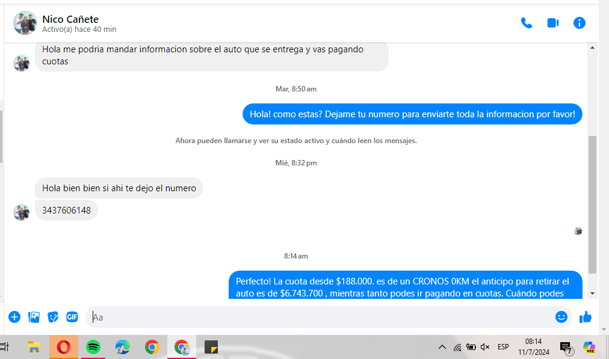This screenshot has width=609, height=359.
Task: Open Opera browser from the taskbar
Action: (x=64, y=347)
